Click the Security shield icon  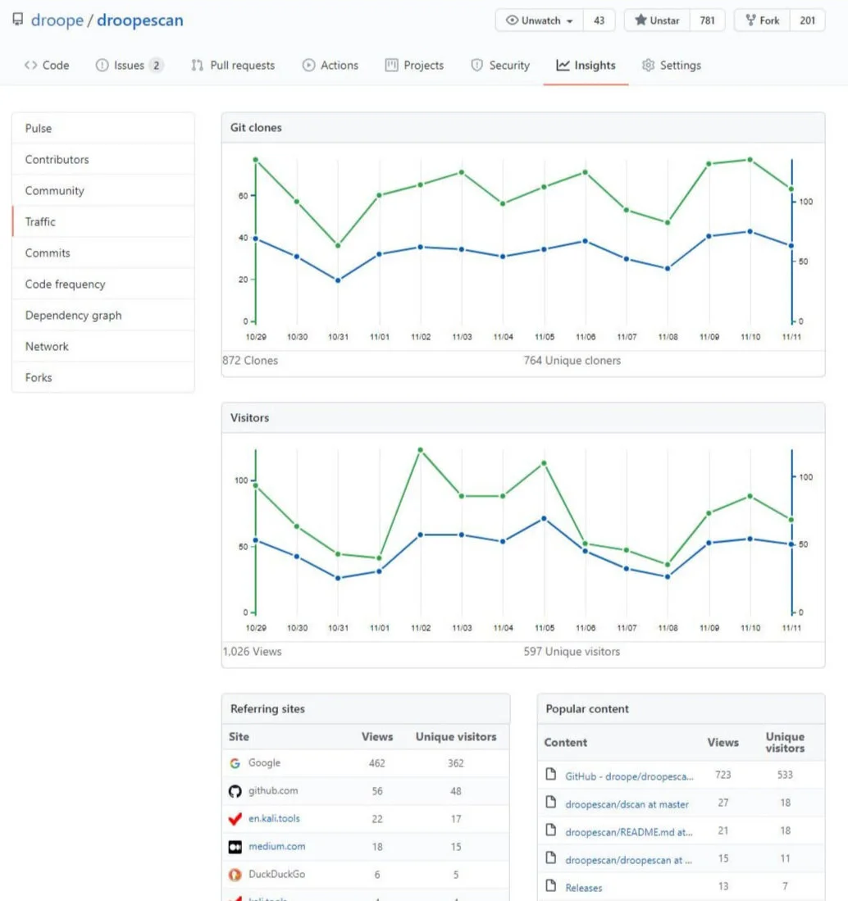(x=476, y=65)
